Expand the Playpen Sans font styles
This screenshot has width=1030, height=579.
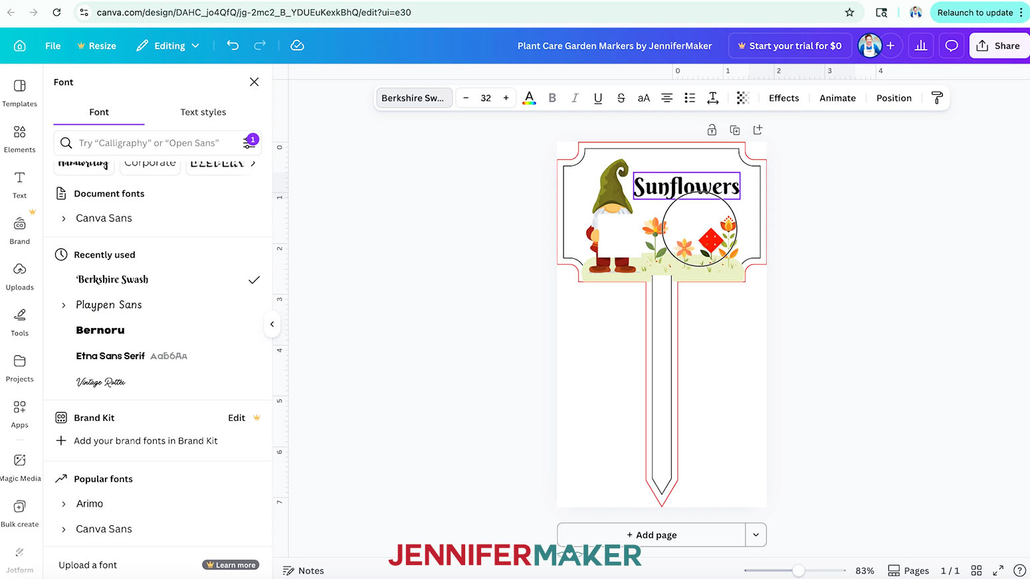[64, 305]
